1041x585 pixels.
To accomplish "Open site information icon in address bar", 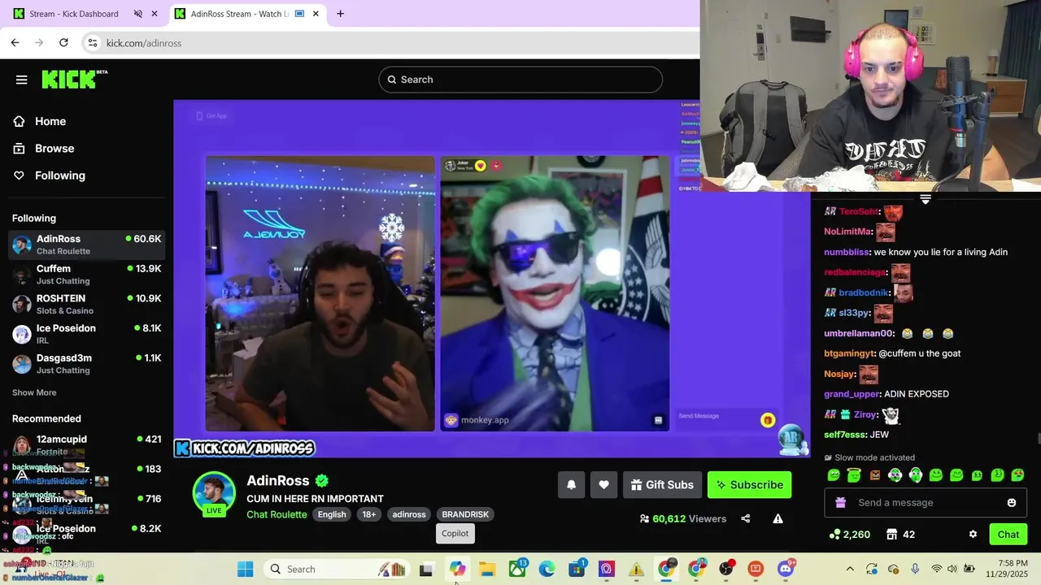I will [93, 42].
